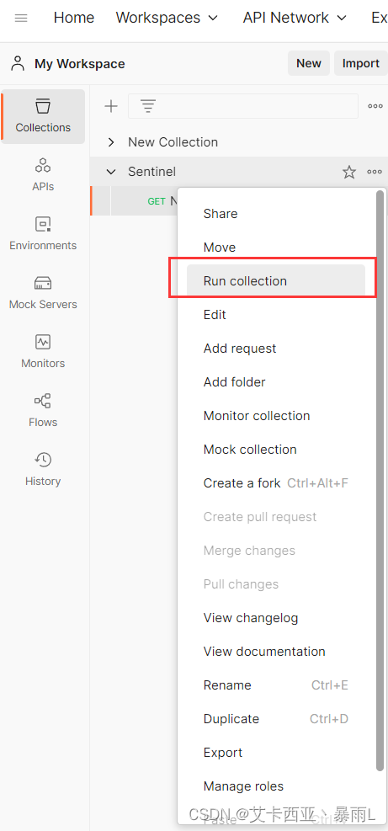Expand the New Collection tree item

pos(111,142)
